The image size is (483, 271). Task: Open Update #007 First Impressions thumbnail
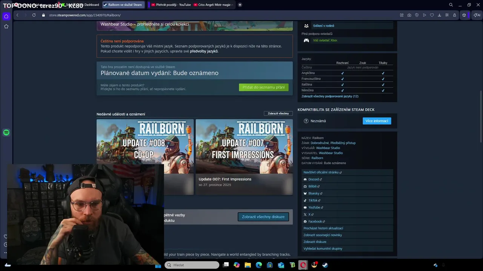coord(244,146)
